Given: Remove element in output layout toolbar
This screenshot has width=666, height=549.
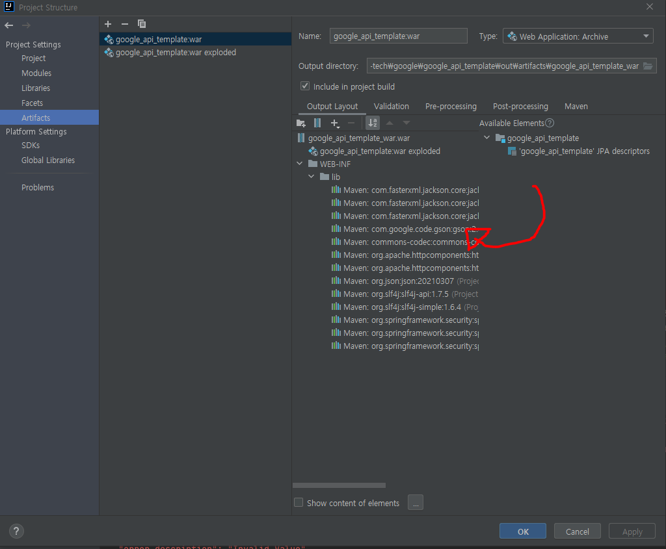Looking at the screenshot, I should coord(351,123).
